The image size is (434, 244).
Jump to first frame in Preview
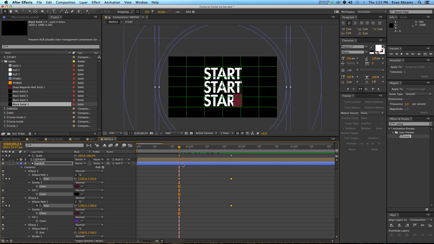pyautogui.click(x=391, y=54)
